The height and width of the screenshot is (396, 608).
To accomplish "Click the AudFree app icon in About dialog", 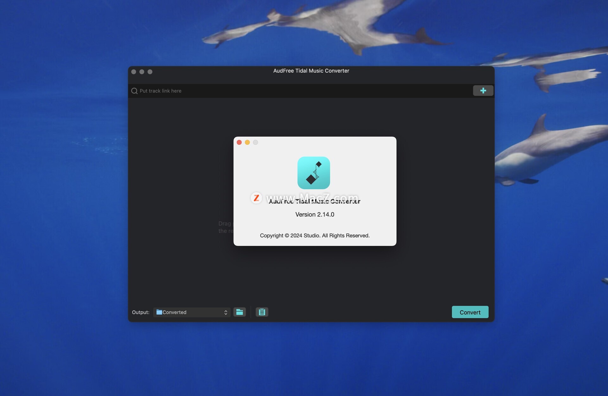I will pyautogui.click(x=313, y=173).
